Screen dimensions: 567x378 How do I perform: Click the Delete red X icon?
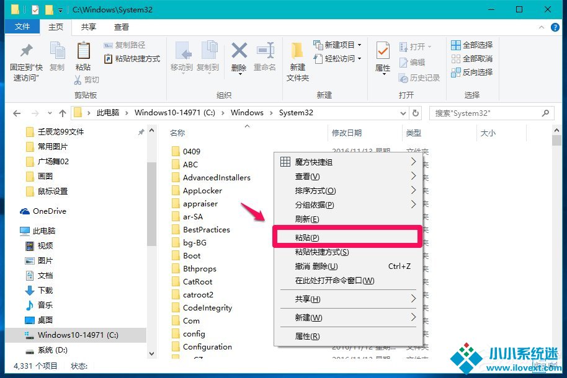pos(239,51)
